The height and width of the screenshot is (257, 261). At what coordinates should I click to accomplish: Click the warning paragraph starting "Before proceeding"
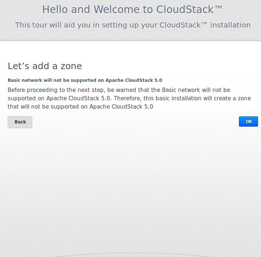[129, 98]
